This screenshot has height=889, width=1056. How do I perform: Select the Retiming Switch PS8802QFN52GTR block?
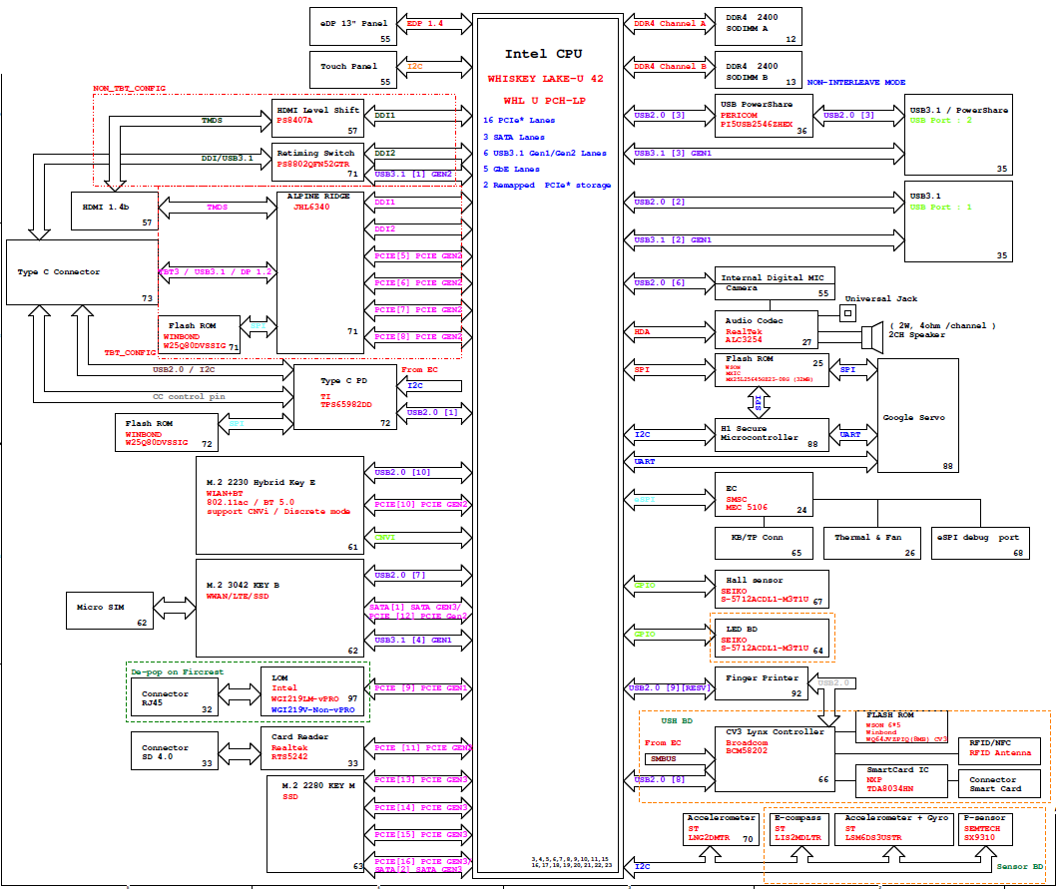[317, 162]
